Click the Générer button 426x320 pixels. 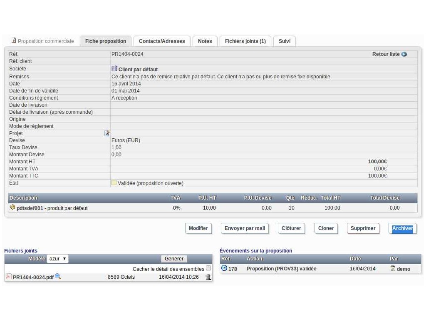point(174,258)
